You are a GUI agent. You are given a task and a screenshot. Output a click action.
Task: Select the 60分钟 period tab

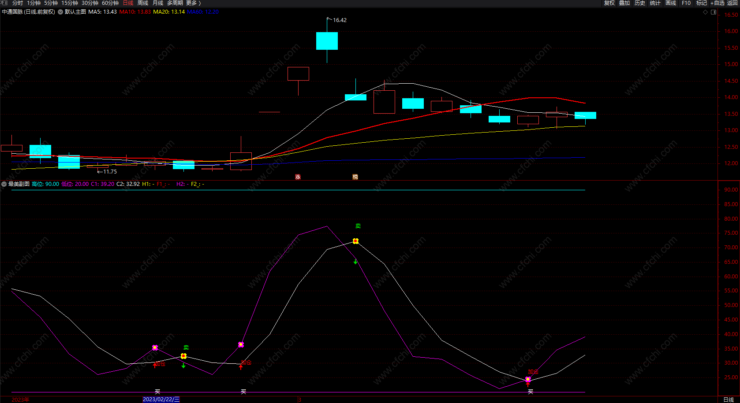(110, 3)
